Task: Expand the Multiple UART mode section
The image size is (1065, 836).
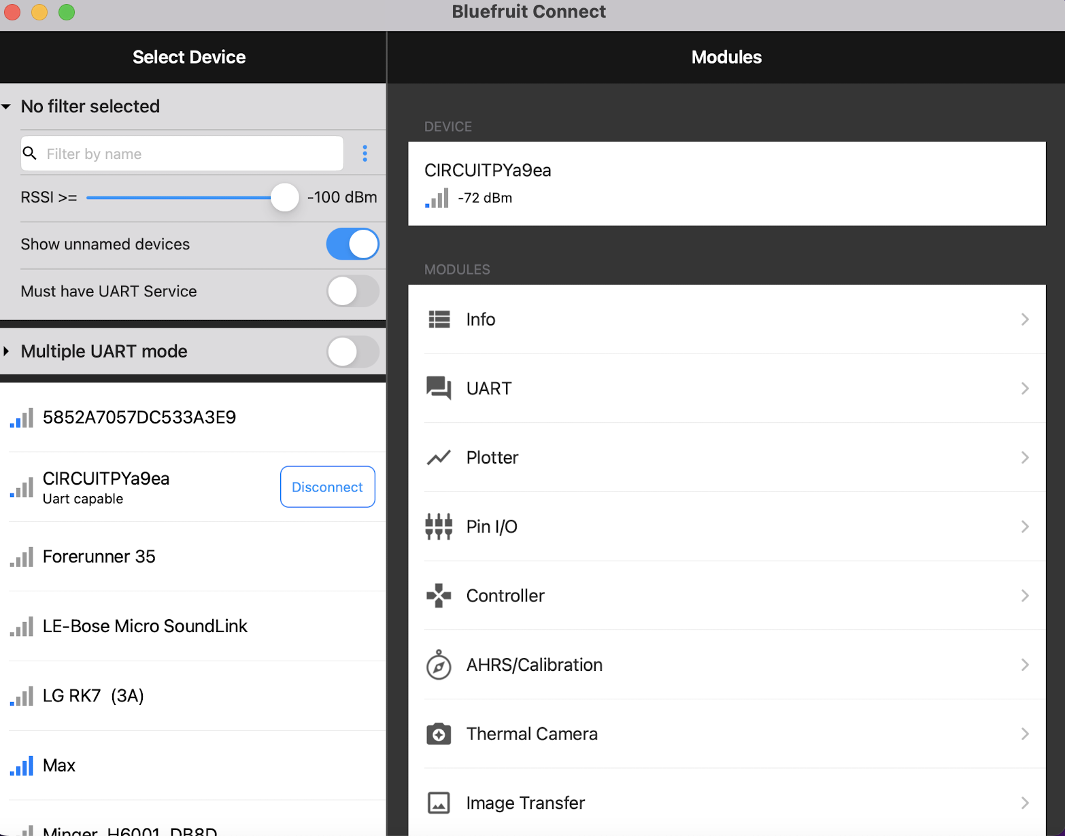Action: pos(6,351)
